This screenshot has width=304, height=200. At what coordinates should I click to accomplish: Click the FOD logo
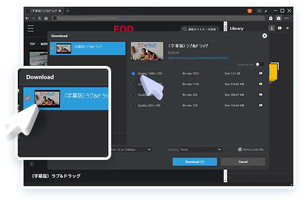pos(124,29)
